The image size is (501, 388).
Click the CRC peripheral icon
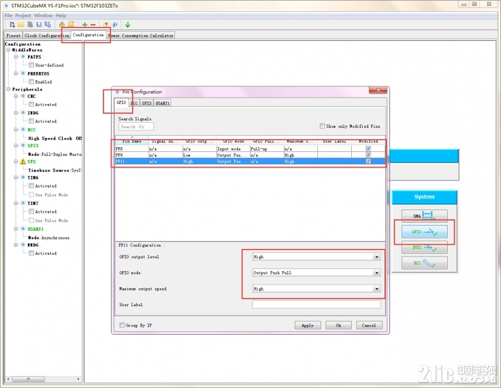23,96
